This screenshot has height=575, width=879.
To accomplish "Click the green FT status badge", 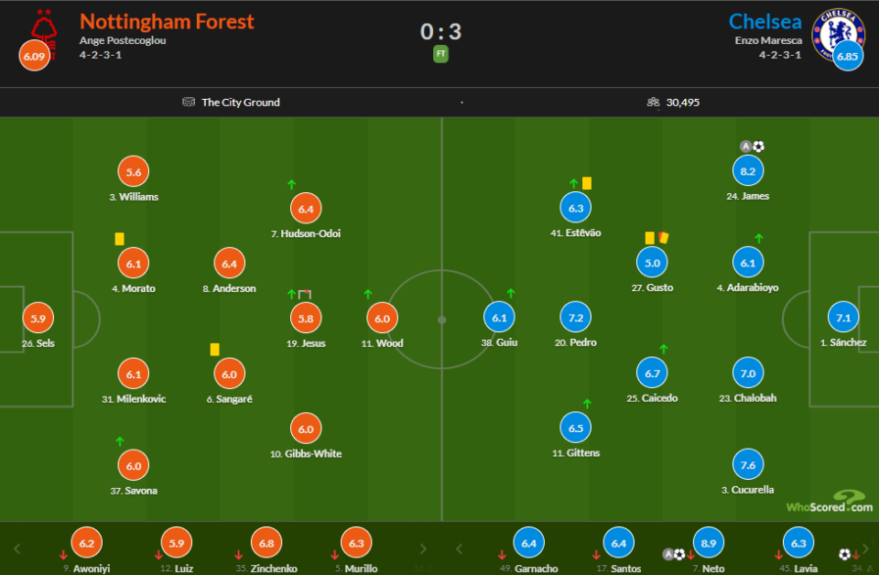I will point(440,54).
